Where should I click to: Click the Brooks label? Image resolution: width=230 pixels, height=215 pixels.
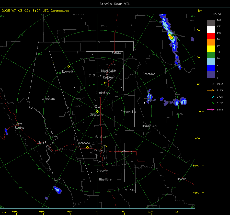pyautogui.click(x=182, y=179)
